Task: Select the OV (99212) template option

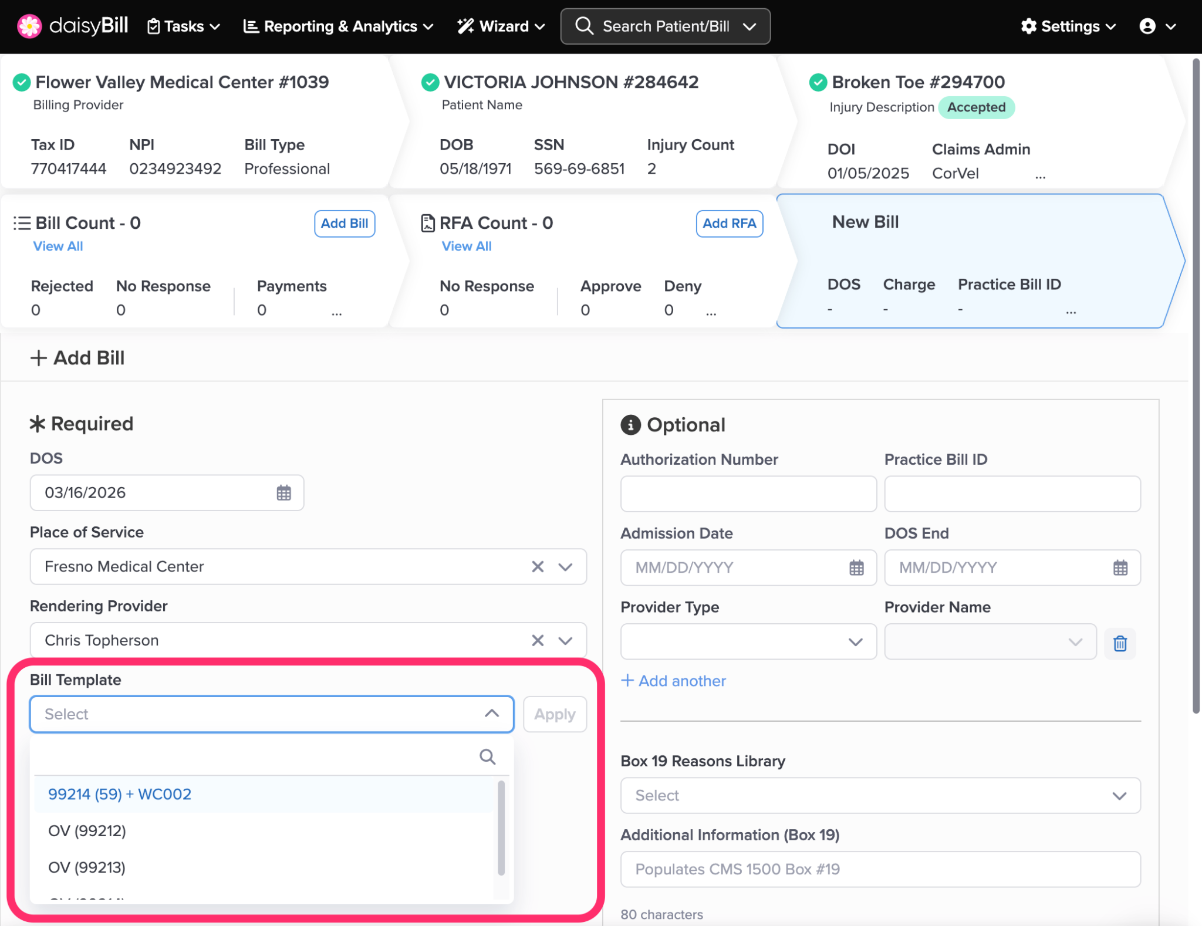Action: click(x=87, y=830)
